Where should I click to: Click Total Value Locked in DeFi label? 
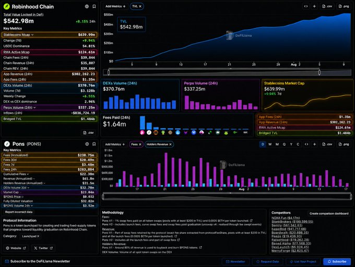coord(23,15)
